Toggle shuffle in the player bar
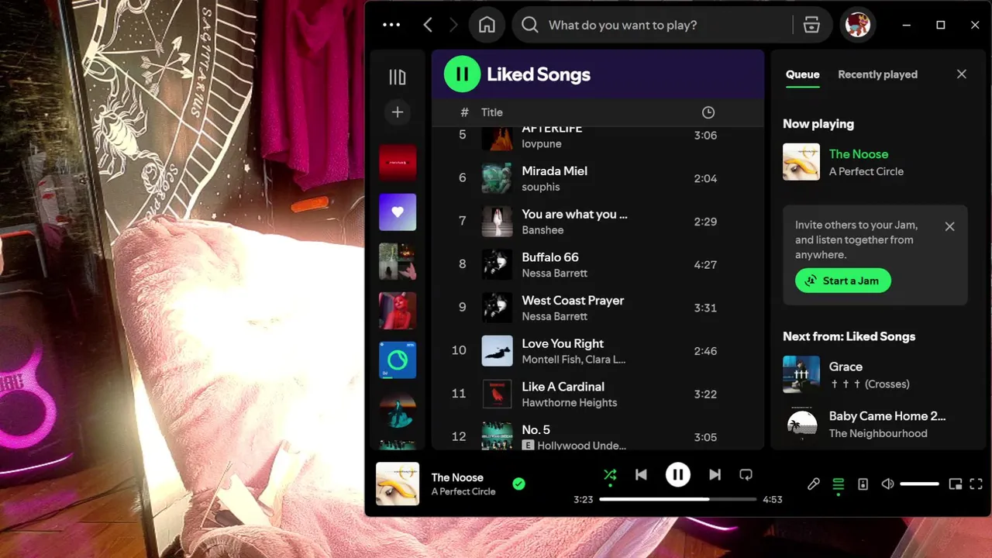The image size is (992, 558). point(610,475)
